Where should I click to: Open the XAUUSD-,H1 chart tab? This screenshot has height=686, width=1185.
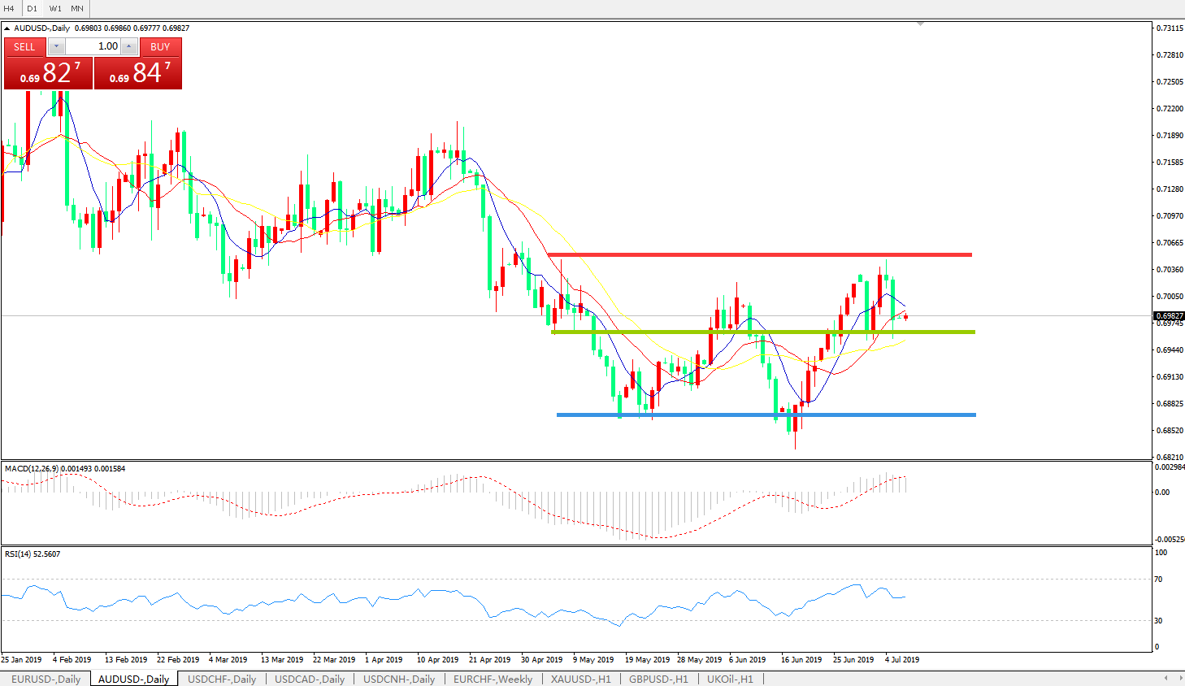click(580, 679)
